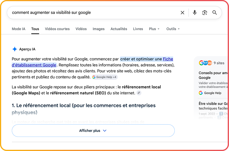Click into the search query field
Image resolution: width=229 pixels, height=151 pixels.
pyautogui.click(x=94, y=13)
